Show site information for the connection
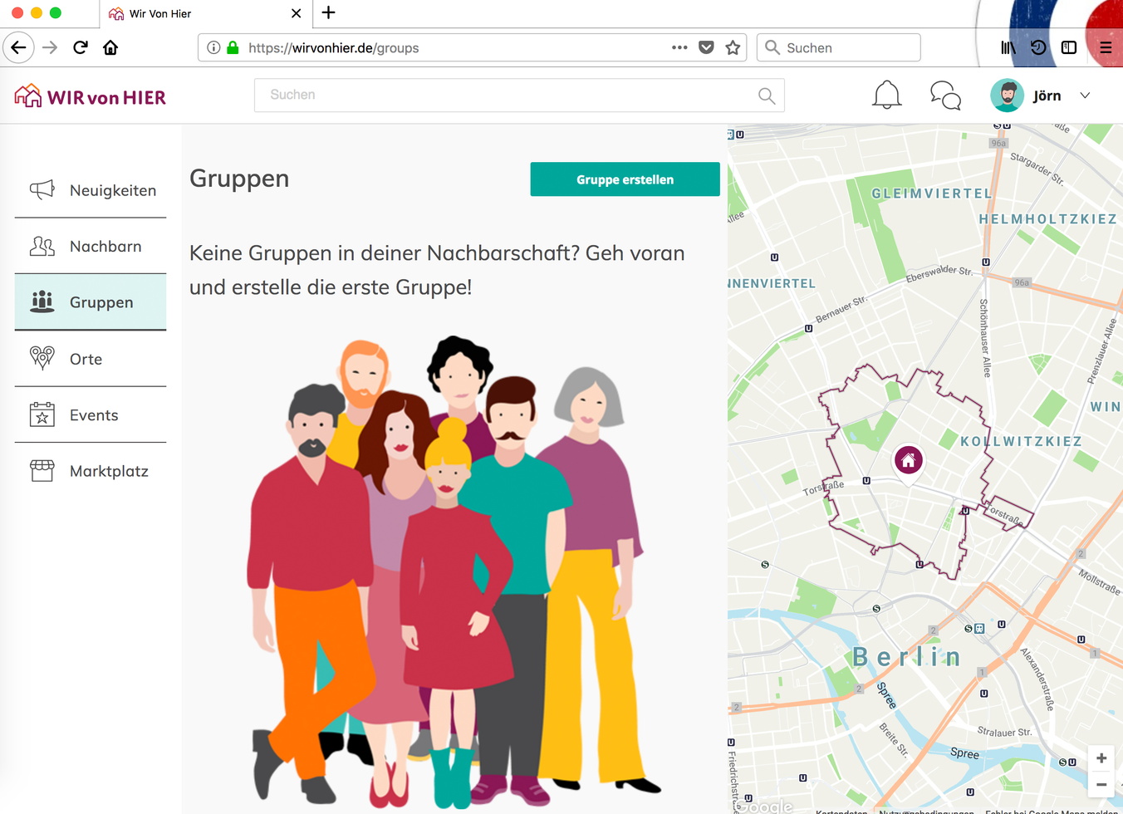The image size is (1123, 814). coord(213,47)
